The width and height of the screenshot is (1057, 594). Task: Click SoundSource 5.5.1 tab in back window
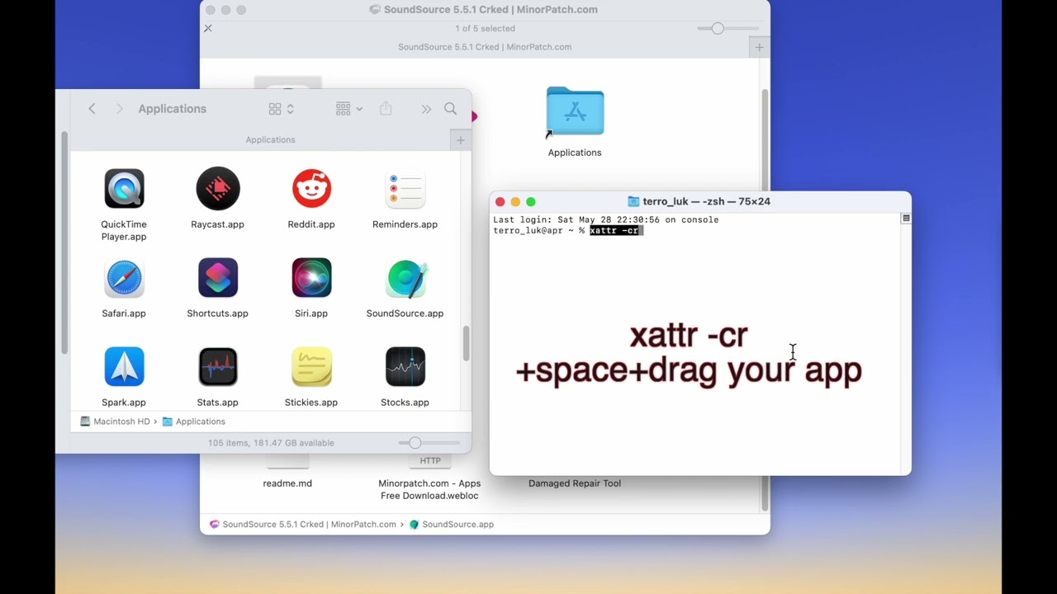tap(485, 47)
